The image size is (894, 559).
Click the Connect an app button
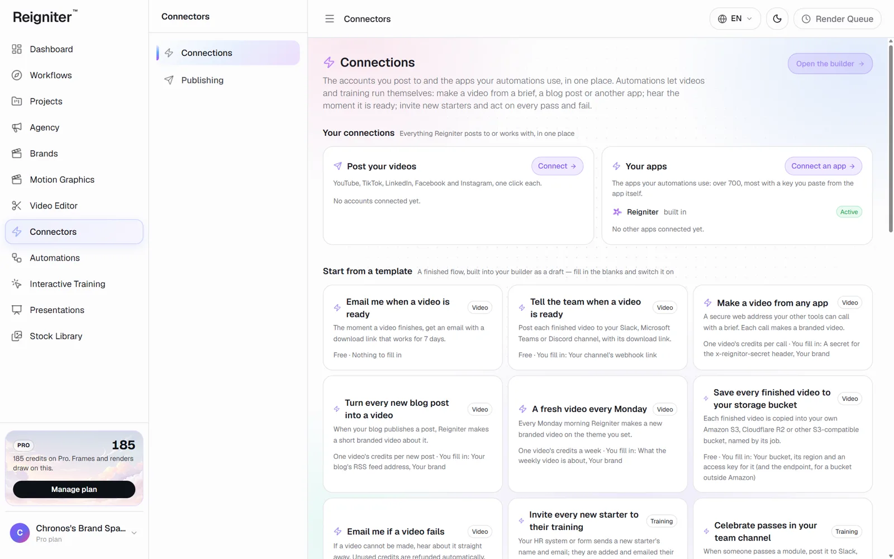[823, 166]
